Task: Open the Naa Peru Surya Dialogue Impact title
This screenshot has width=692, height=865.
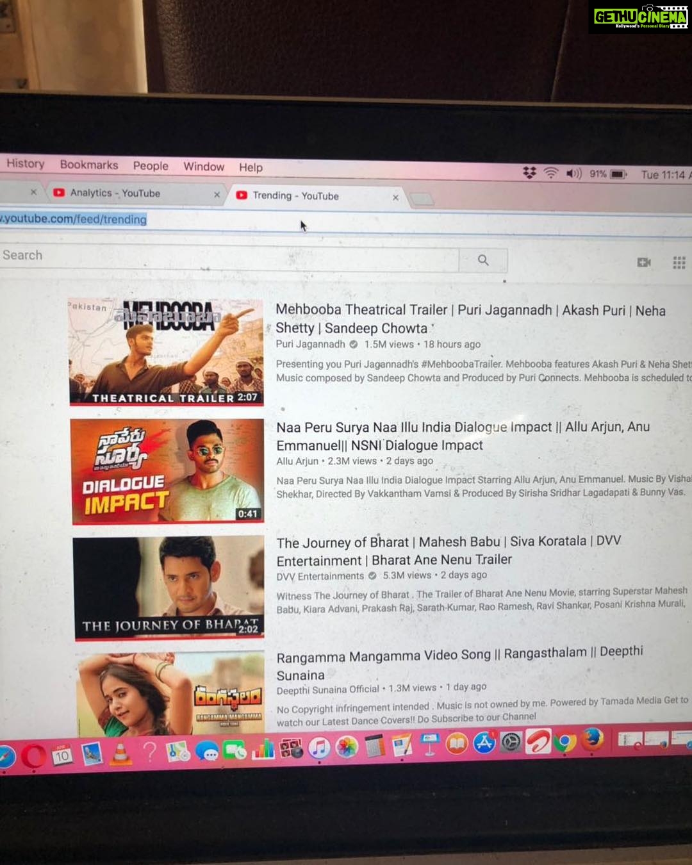Action: coord(463,436)
